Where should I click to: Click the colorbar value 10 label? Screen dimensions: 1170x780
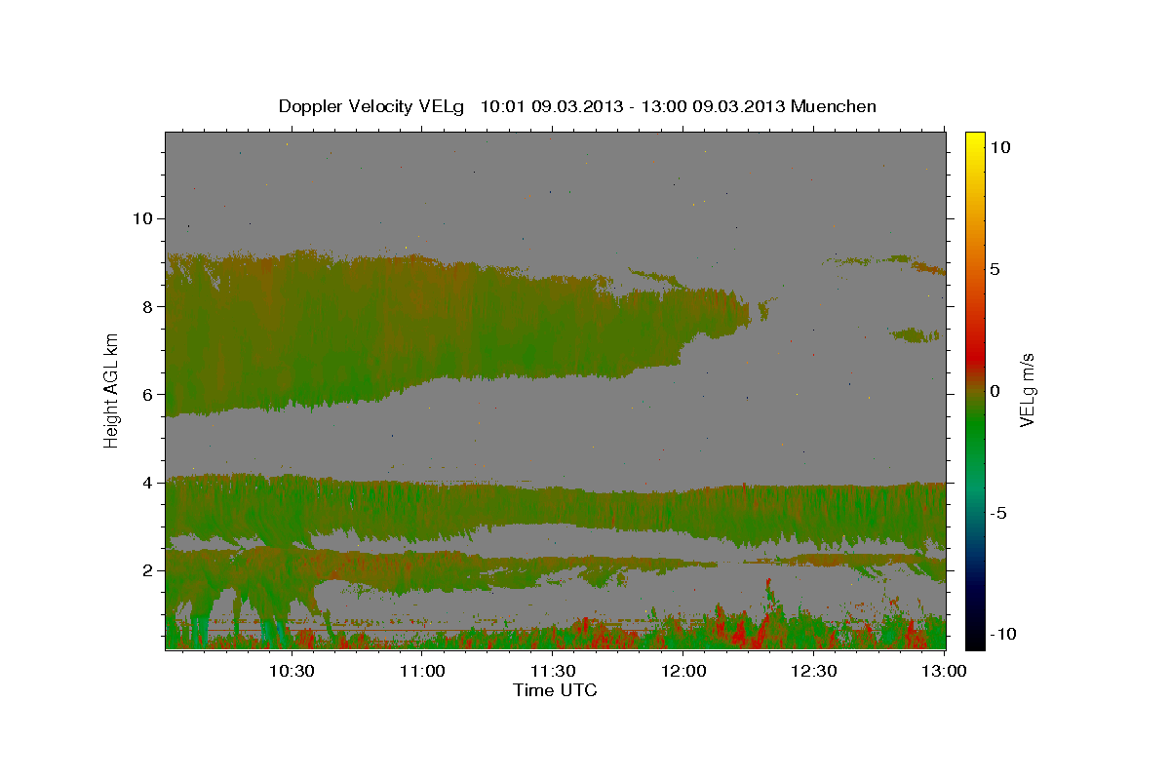(x=1001, y=147)
